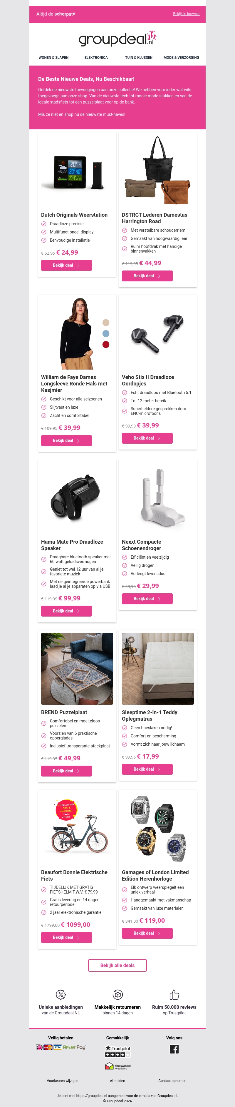Click the BREND Puzzelplaat product image

77,669
